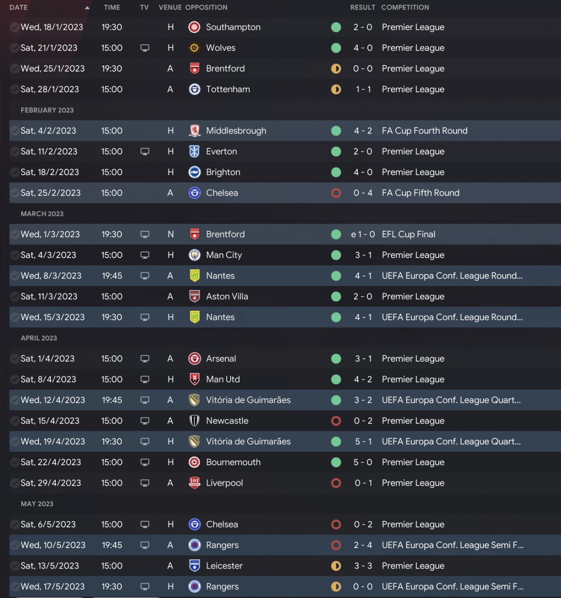Click the Southampton club badge icon
The image size is (561, 598).
click(194, 27)
